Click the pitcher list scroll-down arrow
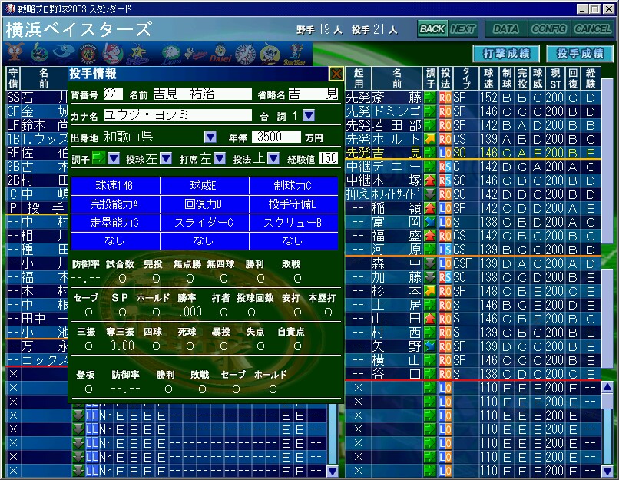The width and height of the screenshot is (619, 480). 611,471
